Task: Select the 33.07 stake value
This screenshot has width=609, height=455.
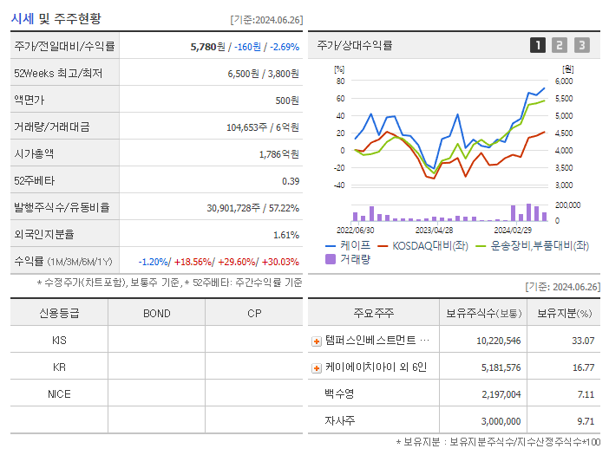Action: point(583,341)
